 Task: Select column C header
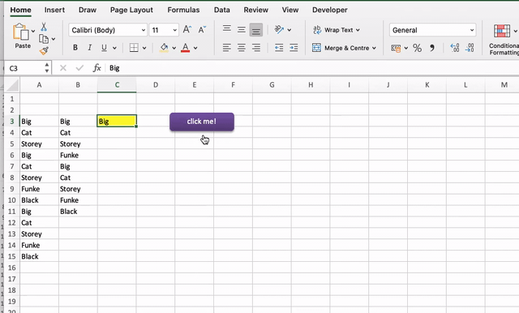(x=117, y=85)
